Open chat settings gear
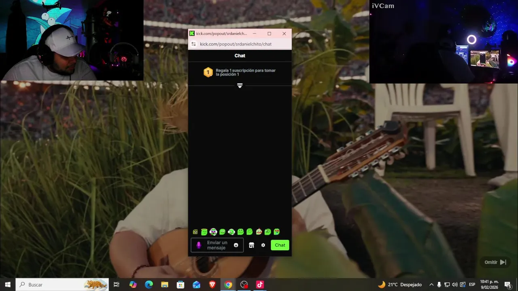The height and width of the screenshot is (291, 518). pyautogui.click(x=263, y=245)
